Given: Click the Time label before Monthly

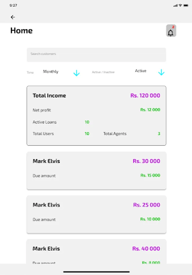Looking at the screenshot, I should [30, 73].
